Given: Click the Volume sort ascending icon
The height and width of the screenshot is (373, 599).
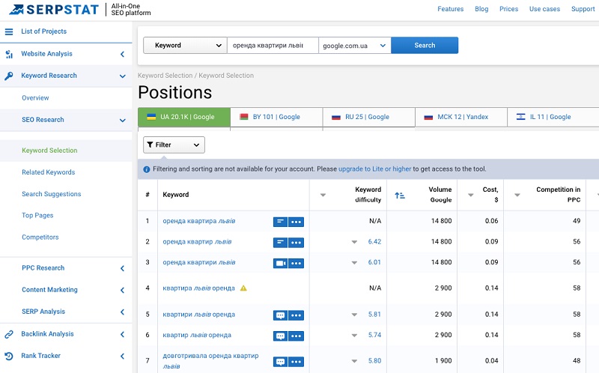Looking at the screenshot, I should coord(400,195).
